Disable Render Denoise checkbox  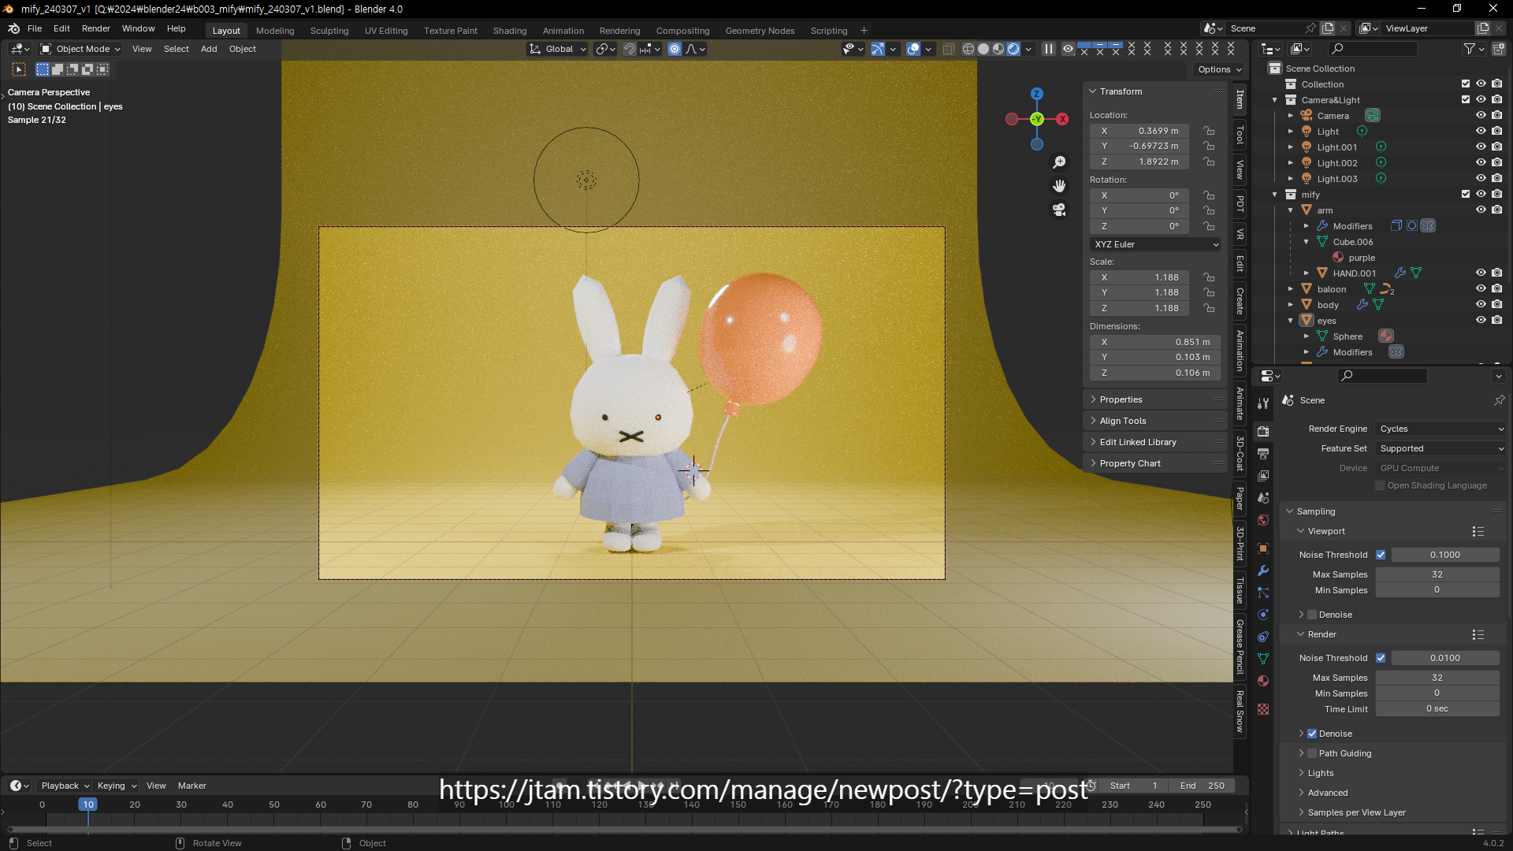(x=1312, y=734)
